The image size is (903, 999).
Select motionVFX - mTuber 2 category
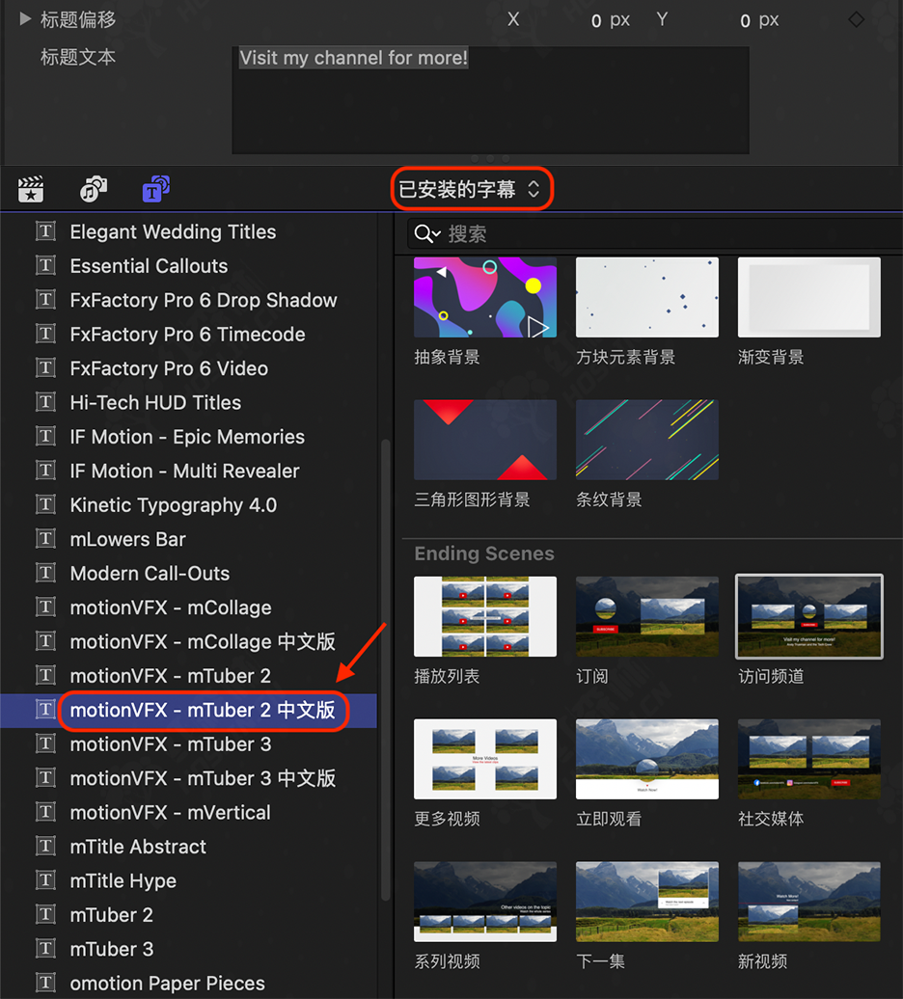[x=170, y=676]
